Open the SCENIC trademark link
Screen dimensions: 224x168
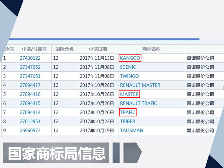pos(128,67)
